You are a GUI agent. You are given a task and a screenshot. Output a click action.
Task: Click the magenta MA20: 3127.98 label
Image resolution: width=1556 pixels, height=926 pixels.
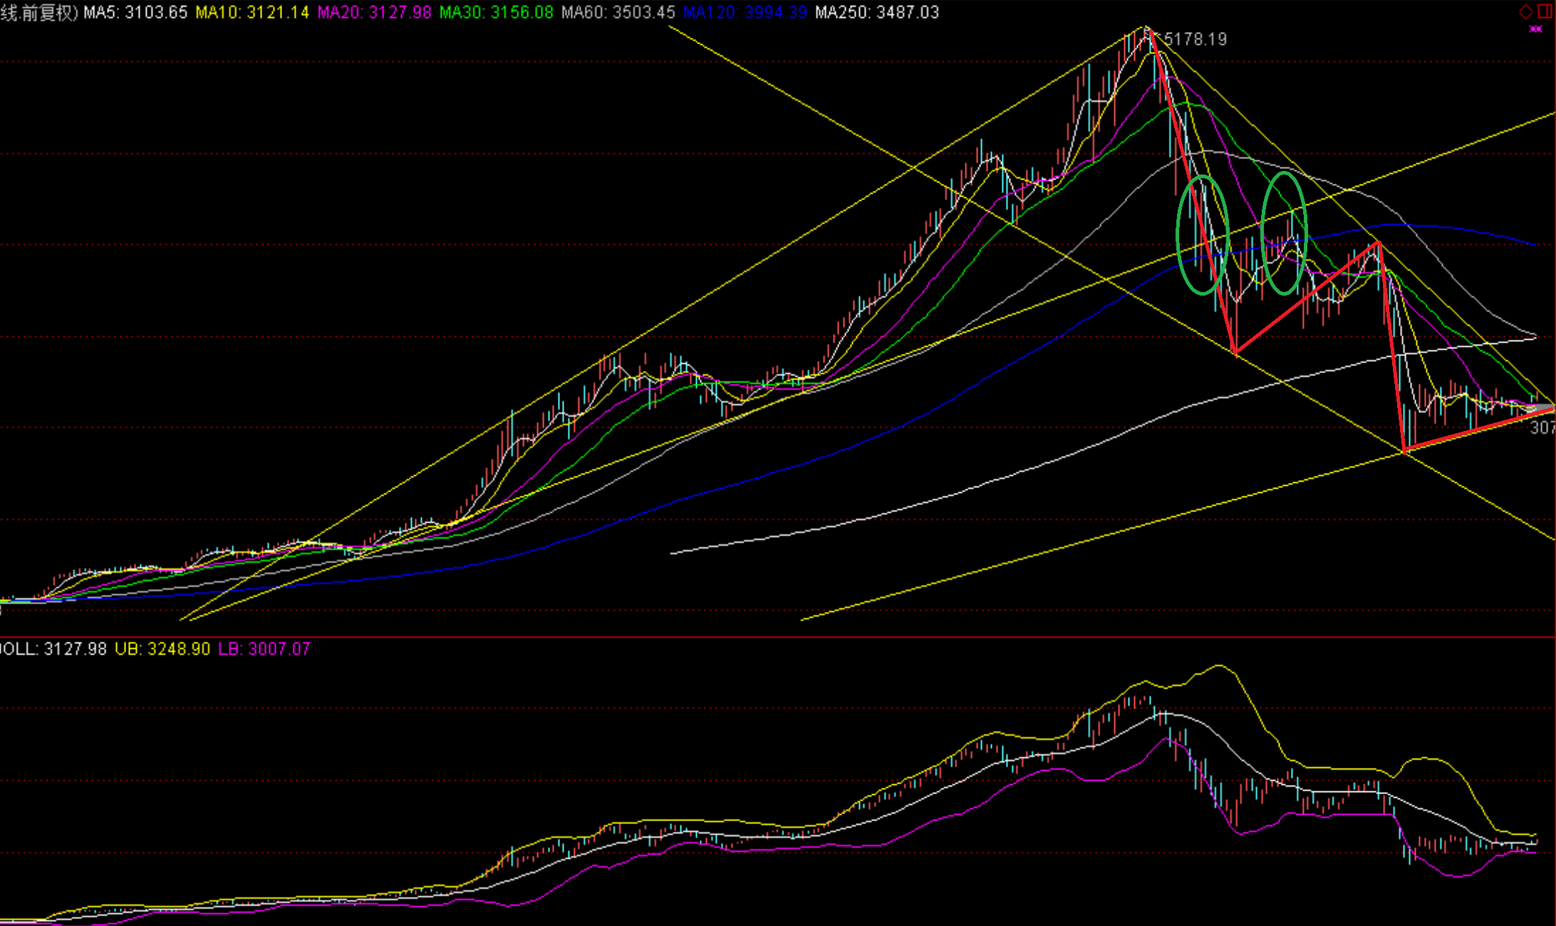[x=374, y=12]
